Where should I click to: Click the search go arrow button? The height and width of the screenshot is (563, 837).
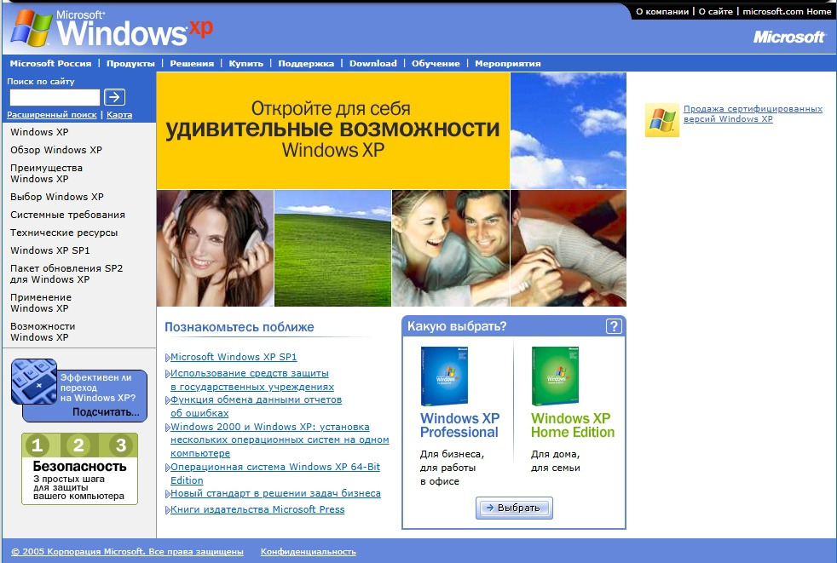[115, 97]
